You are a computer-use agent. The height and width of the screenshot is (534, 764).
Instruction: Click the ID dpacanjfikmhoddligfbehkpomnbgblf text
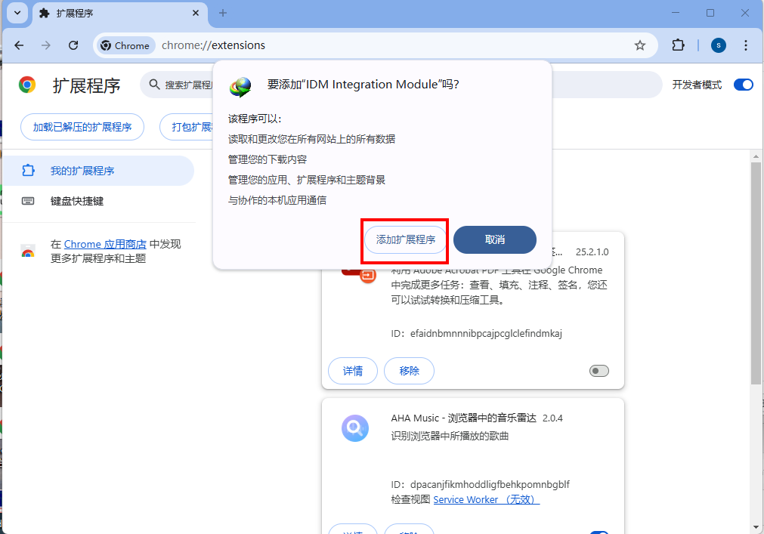(x=480, y=484)
